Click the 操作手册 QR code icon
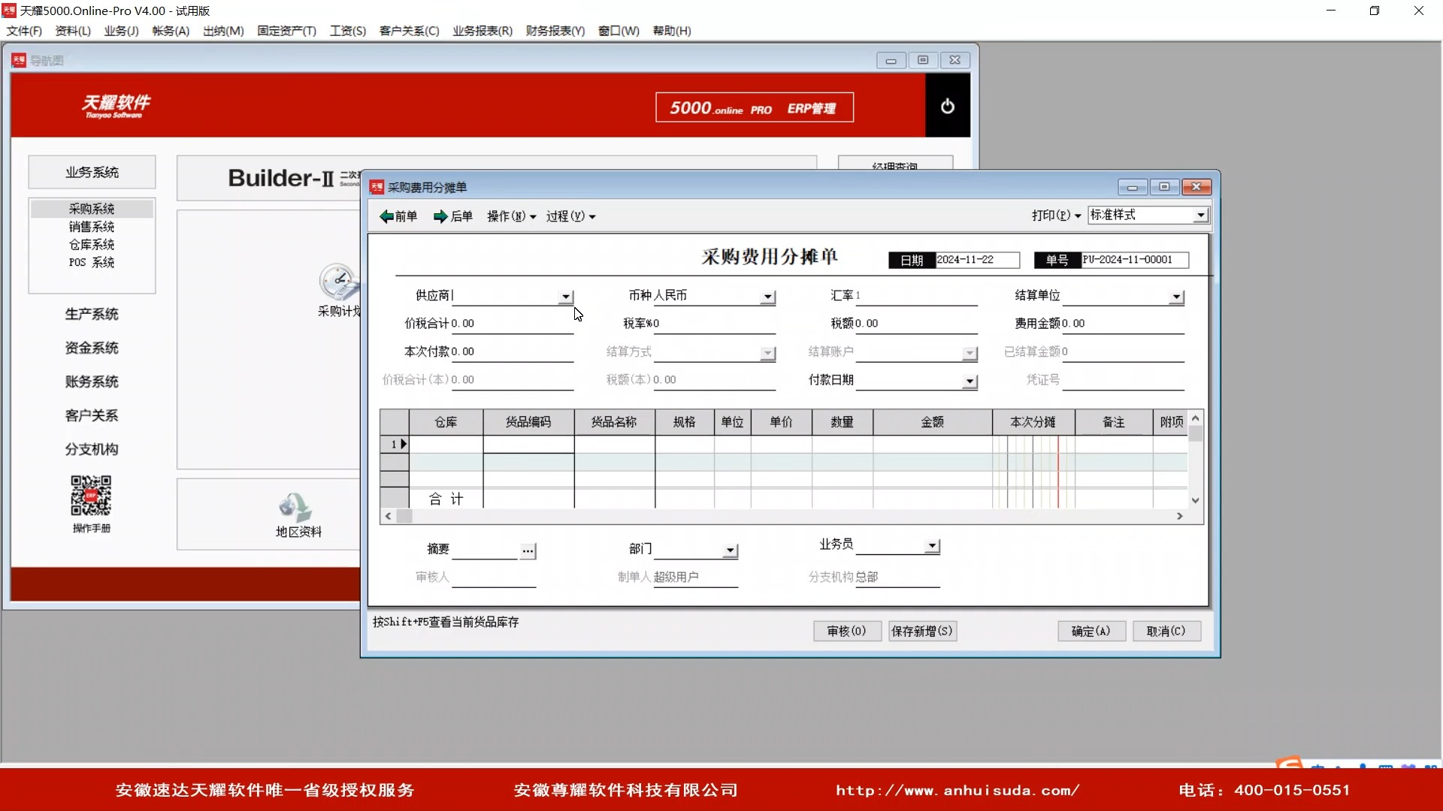Image resolution: width=1443 pixels, height=811 pixels. [90, 496]
